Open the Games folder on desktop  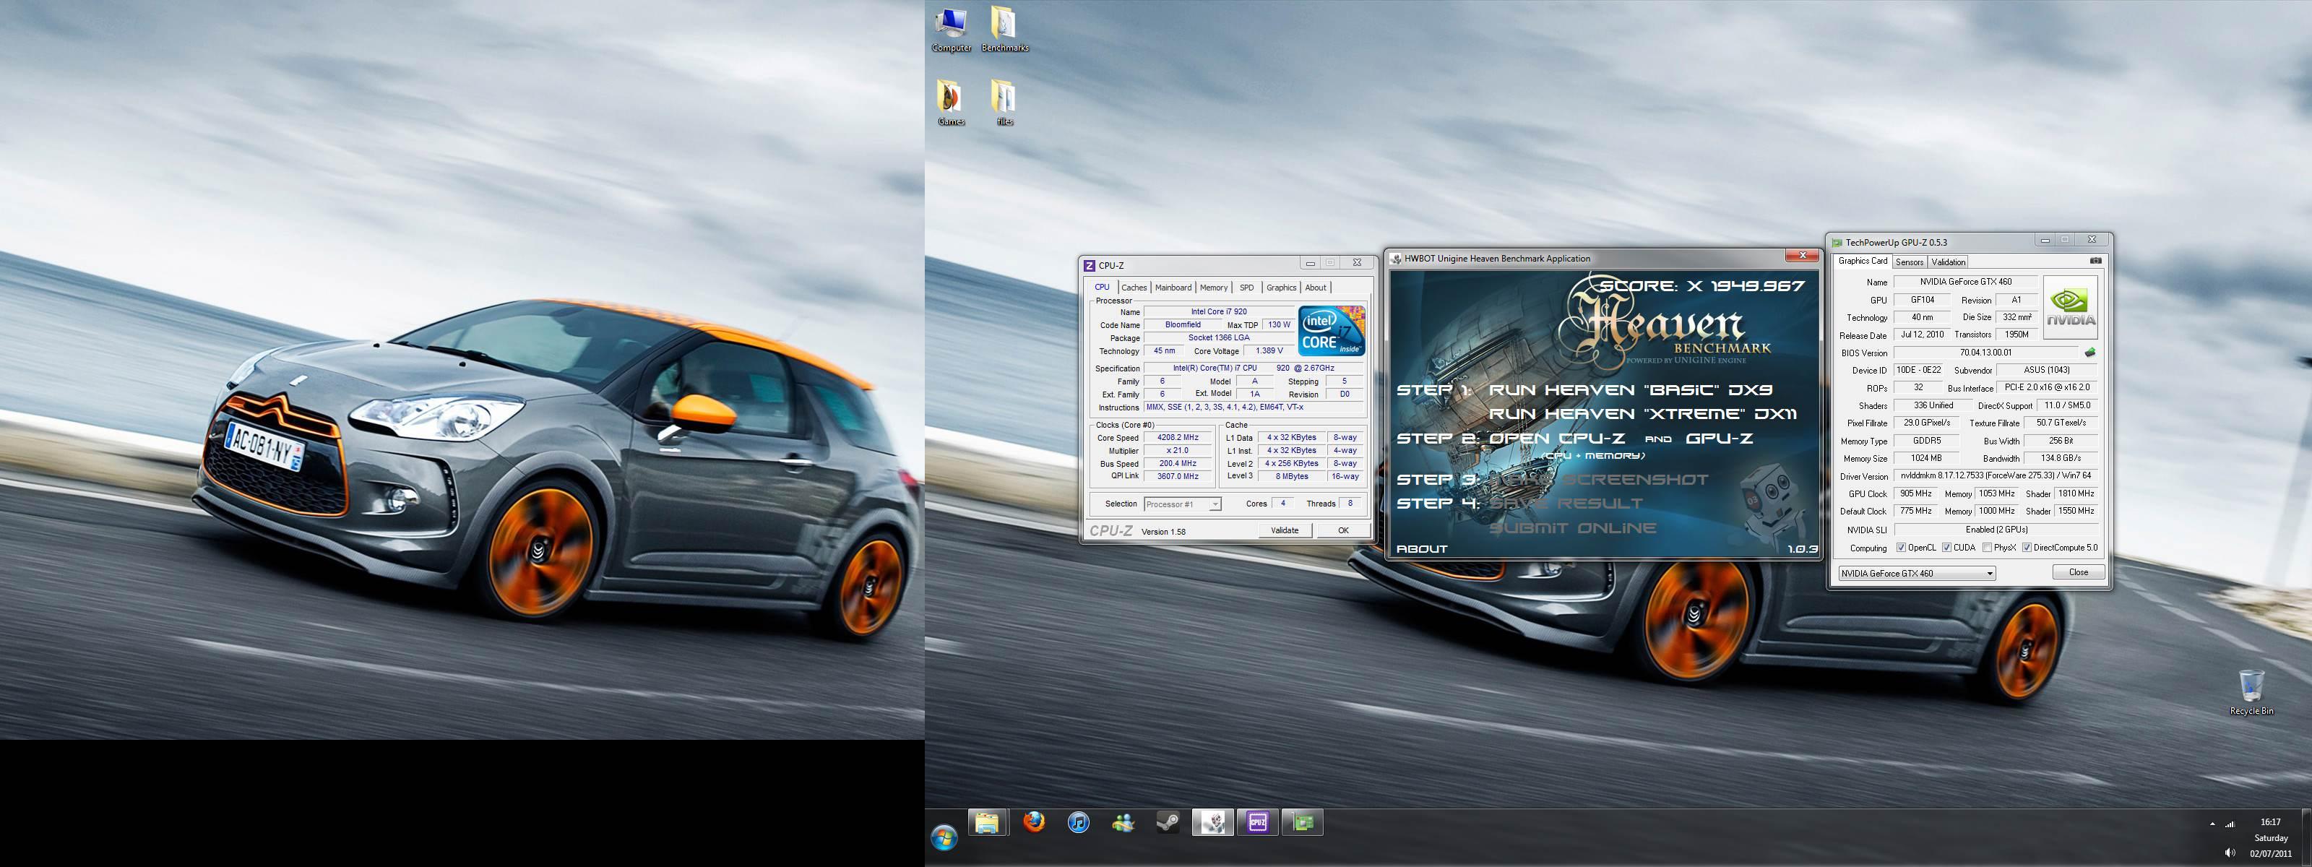pyautogui.click(x=951, y=103)
